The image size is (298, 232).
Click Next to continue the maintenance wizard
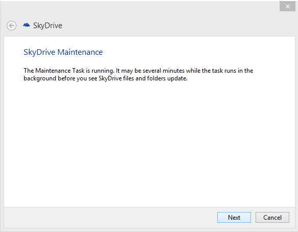(x=234, y=217)
